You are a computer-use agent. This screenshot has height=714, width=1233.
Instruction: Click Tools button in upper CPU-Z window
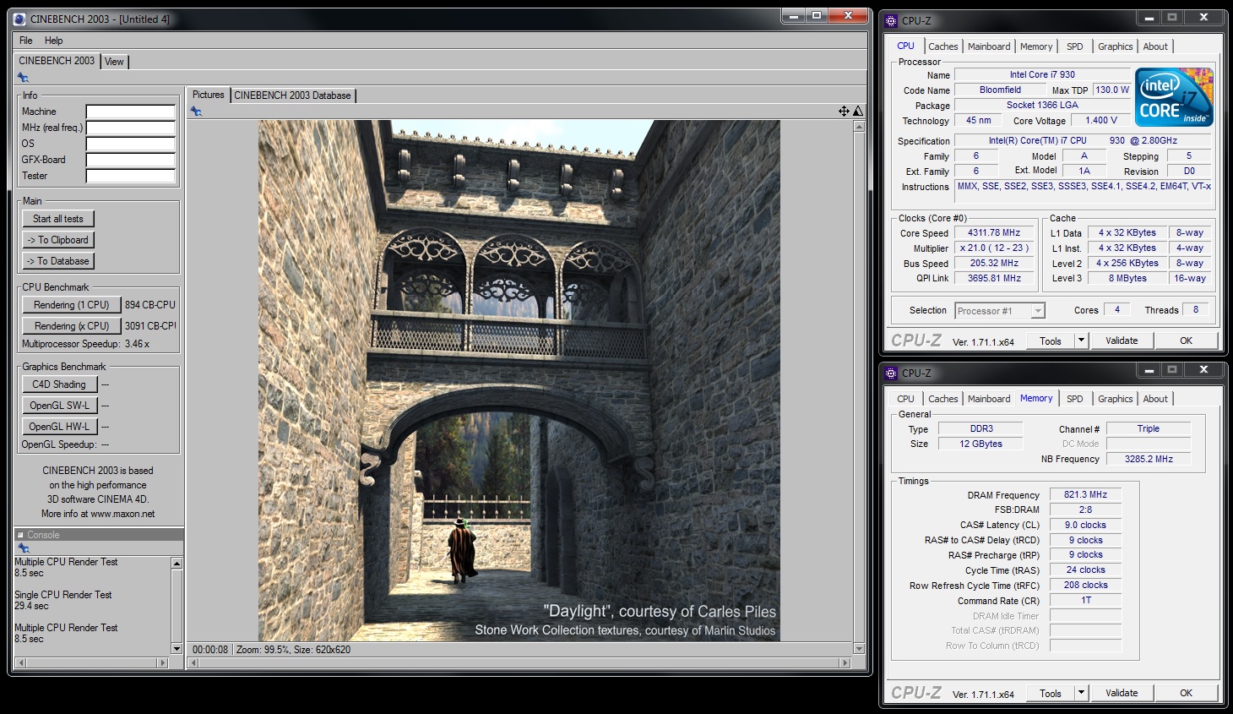1051,341
